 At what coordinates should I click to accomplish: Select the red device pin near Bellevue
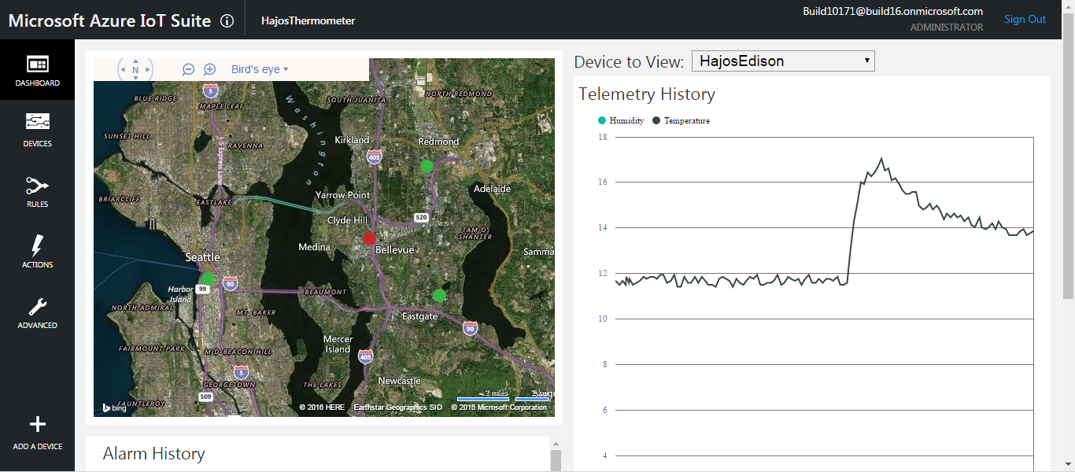click(370, 238)
